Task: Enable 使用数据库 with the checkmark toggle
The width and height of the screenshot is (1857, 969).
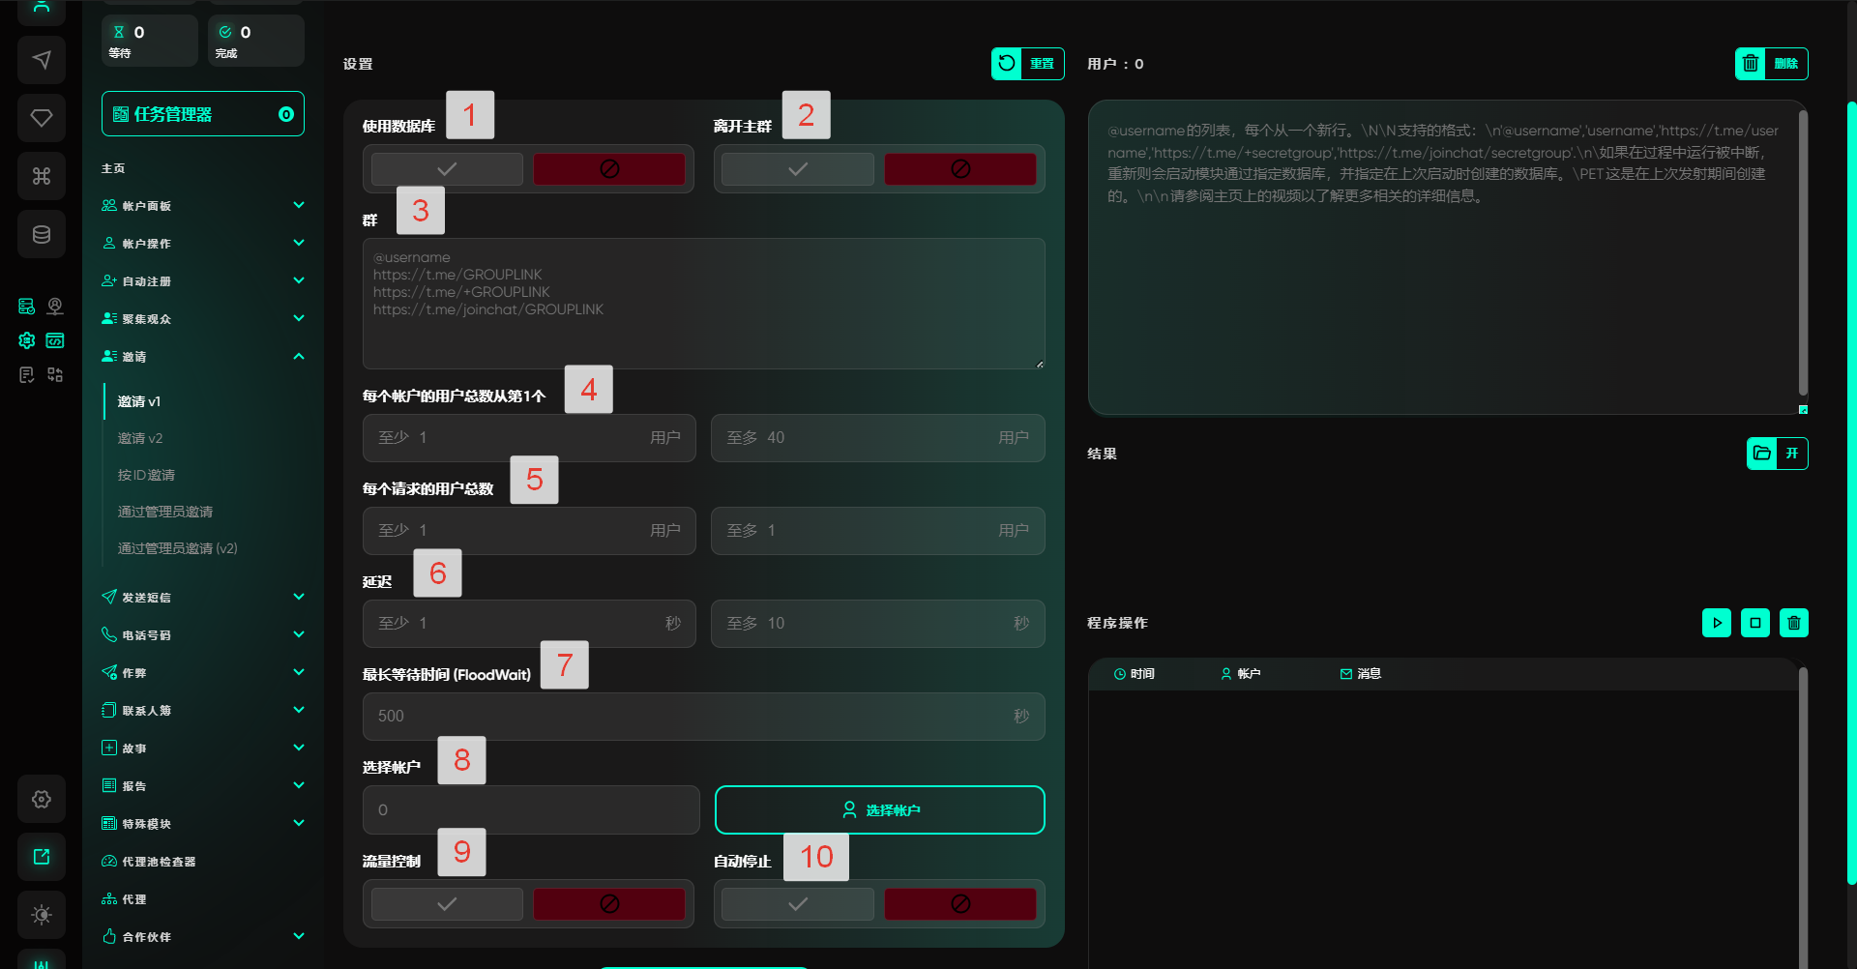Action: coord(447,169)
